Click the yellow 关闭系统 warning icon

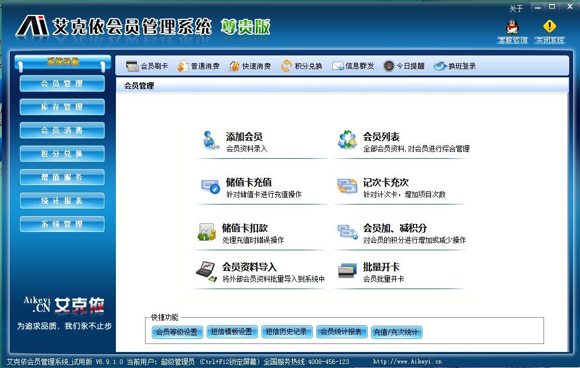point(550,27)
